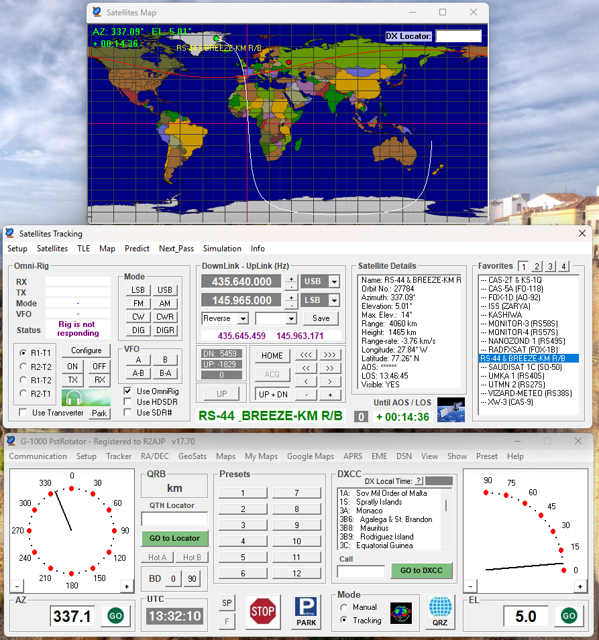Click the satellite picture next to Until AOS / LOS
The width and height of the screenshot is (599, 640).
pyautogui.click(x=451, y=409)
